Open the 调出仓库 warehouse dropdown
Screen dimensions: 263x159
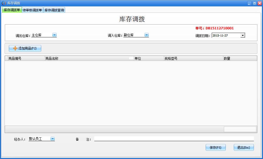point(54,35)
